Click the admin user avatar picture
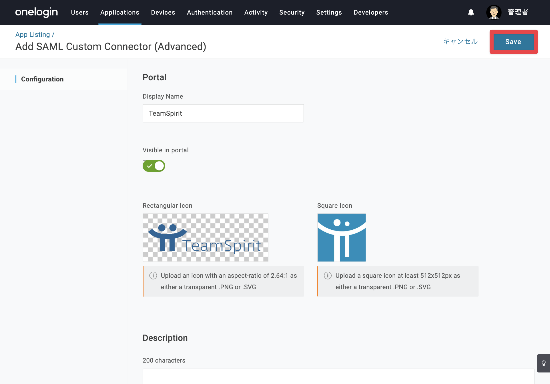Screen dimensions: 550x384 pyautogui.click(x=494, y=12)
